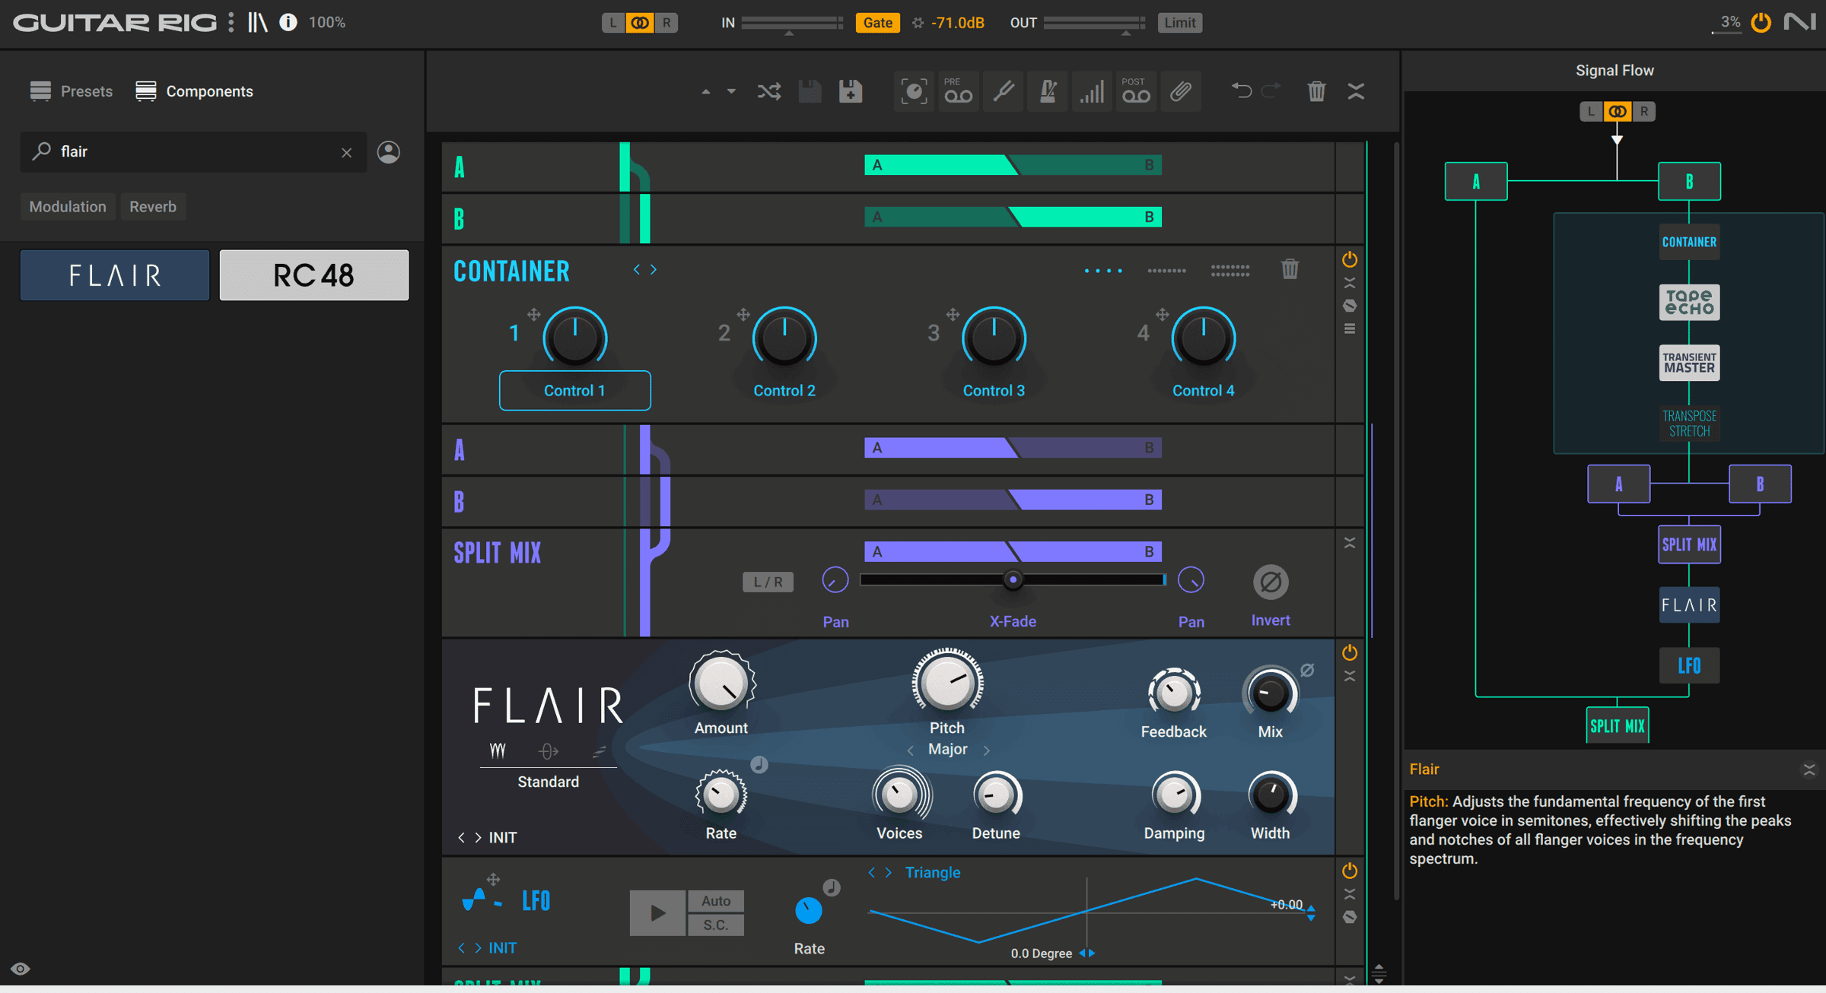Undo the last action

pos(1242,91)
